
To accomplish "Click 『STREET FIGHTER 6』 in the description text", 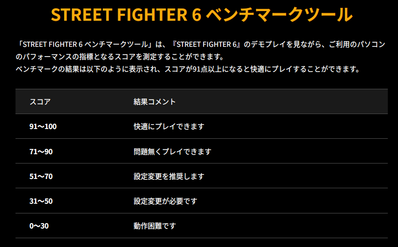I will pyautogui.click(x=207, y=44).
